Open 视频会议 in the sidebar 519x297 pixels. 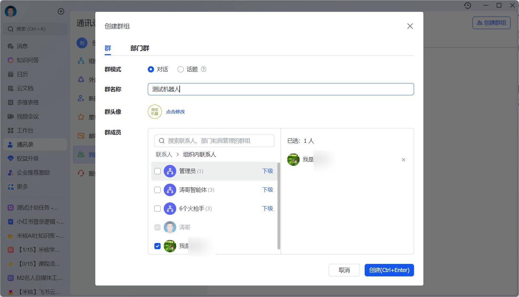pyautogui.click(x=27, y=116)
